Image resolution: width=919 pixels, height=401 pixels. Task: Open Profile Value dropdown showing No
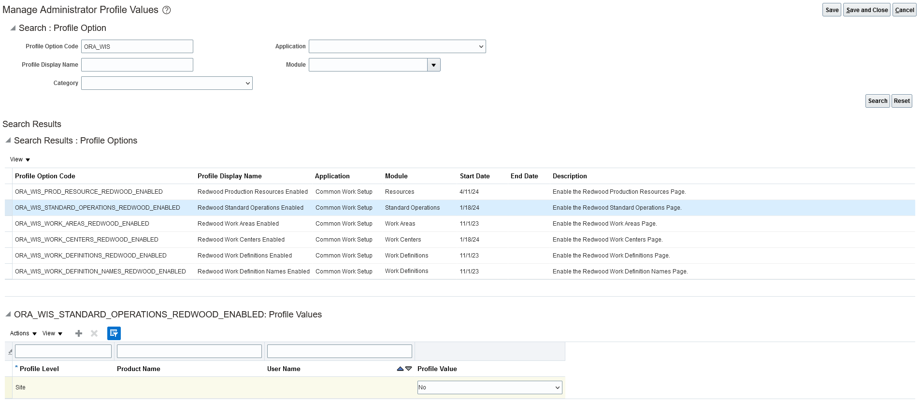coord(489,387)
